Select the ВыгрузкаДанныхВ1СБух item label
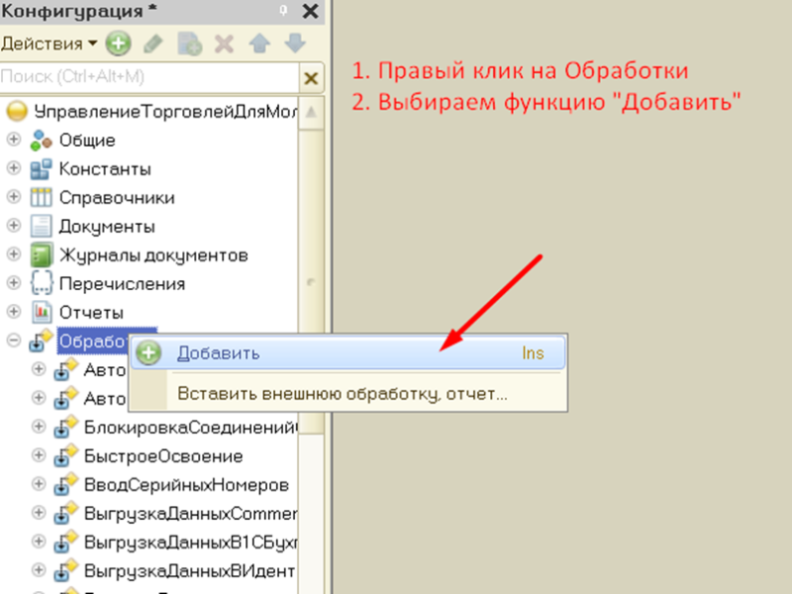792x594 pixels. coord(190,542)
